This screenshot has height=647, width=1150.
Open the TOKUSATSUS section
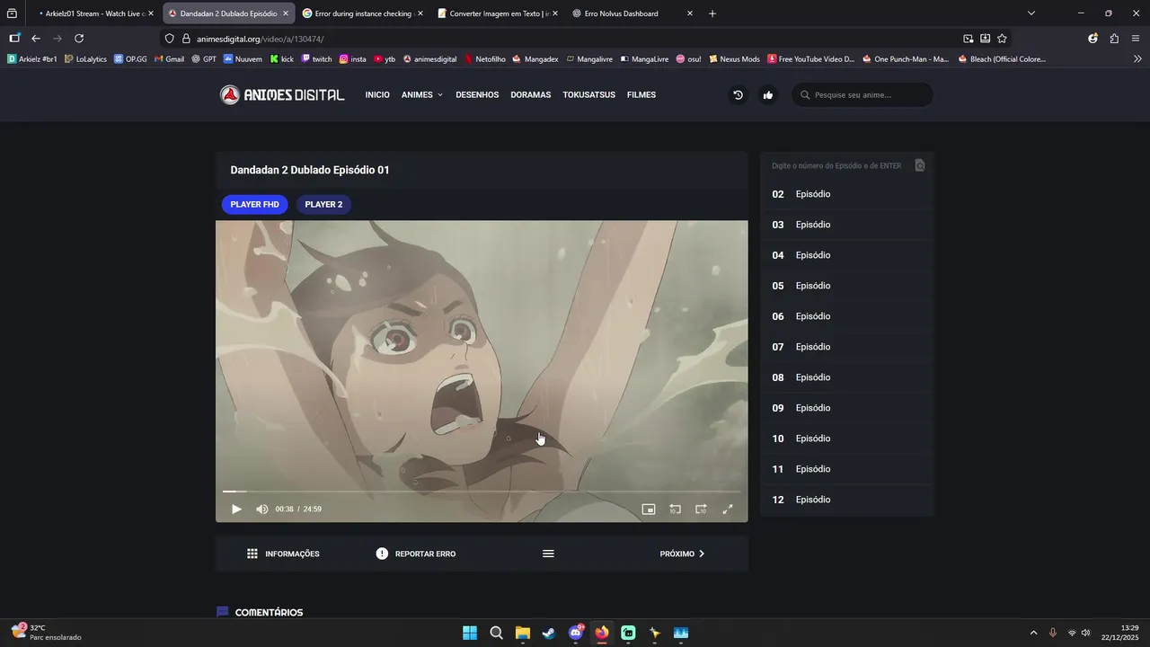589,95
